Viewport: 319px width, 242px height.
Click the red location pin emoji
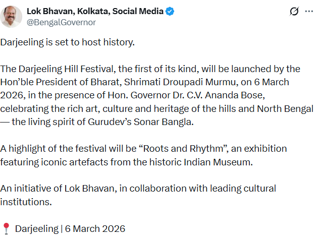[x=6, y=228]
